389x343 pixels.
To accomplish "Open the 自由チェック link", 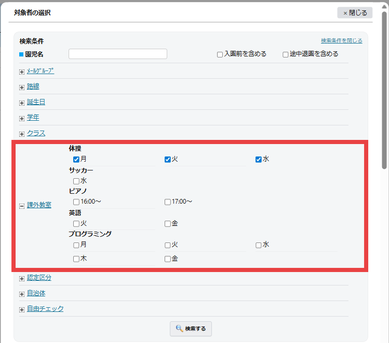I will click(45, 309).
